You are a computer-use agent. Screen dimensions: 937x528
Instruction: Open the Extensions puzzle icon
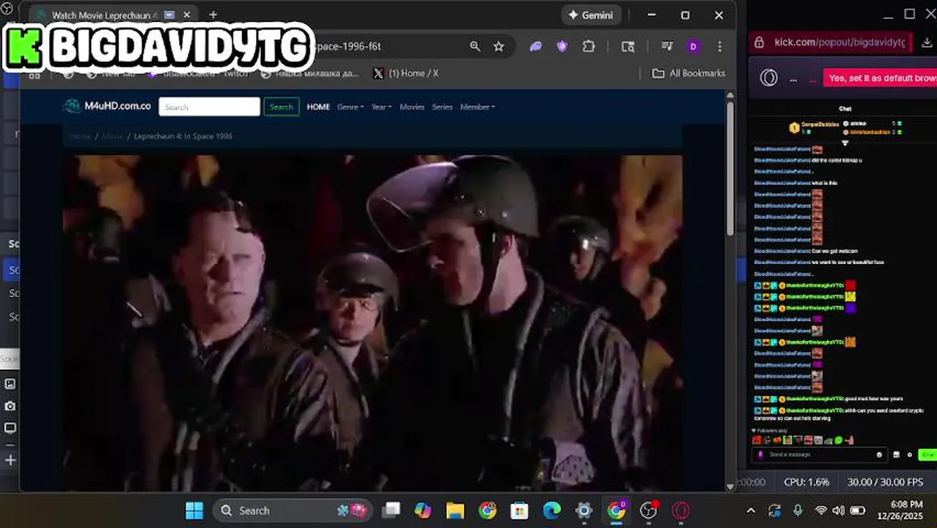tap(589, 46)
